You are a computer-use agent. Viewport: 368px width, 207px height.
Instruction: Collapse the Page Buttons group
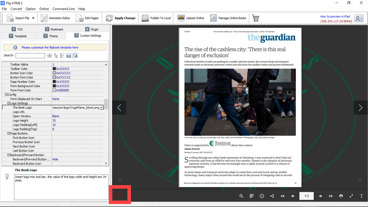coord(9,133)
